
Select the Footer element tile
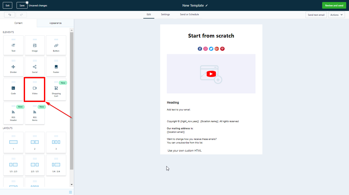[x=56, y=67]
